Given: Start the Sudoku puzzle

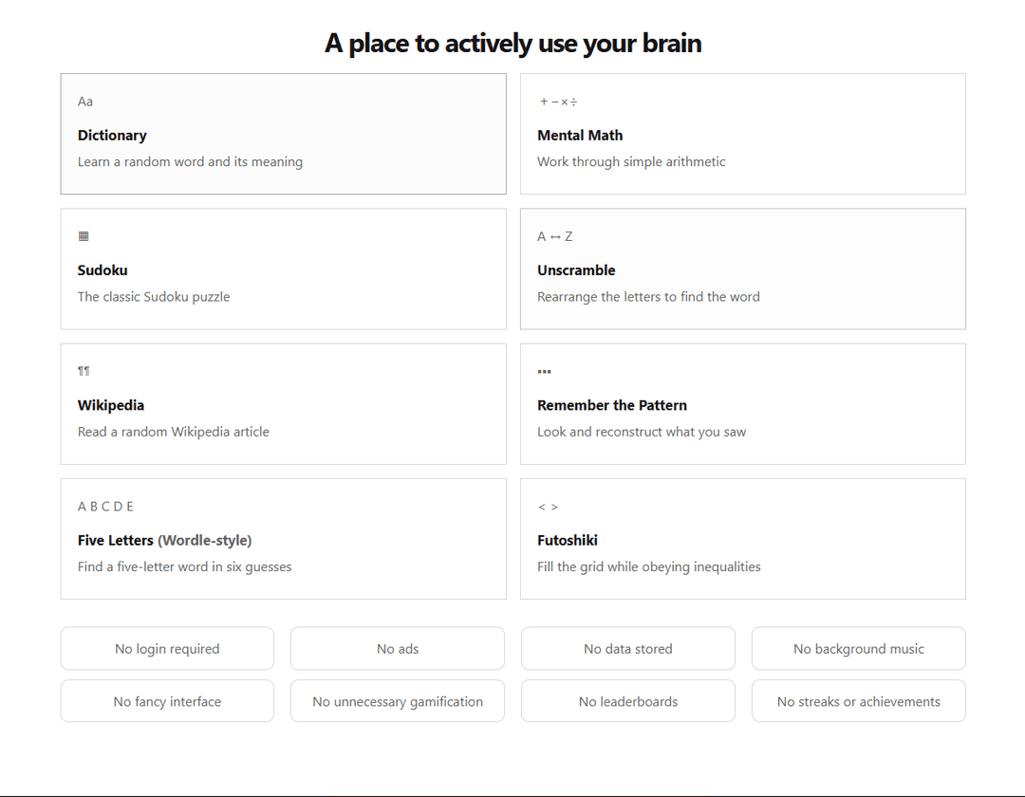Looking at the screenshot, I should point(284,269).
